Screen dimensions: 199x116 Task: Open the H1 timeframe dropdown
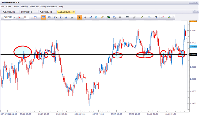(30, 17)
